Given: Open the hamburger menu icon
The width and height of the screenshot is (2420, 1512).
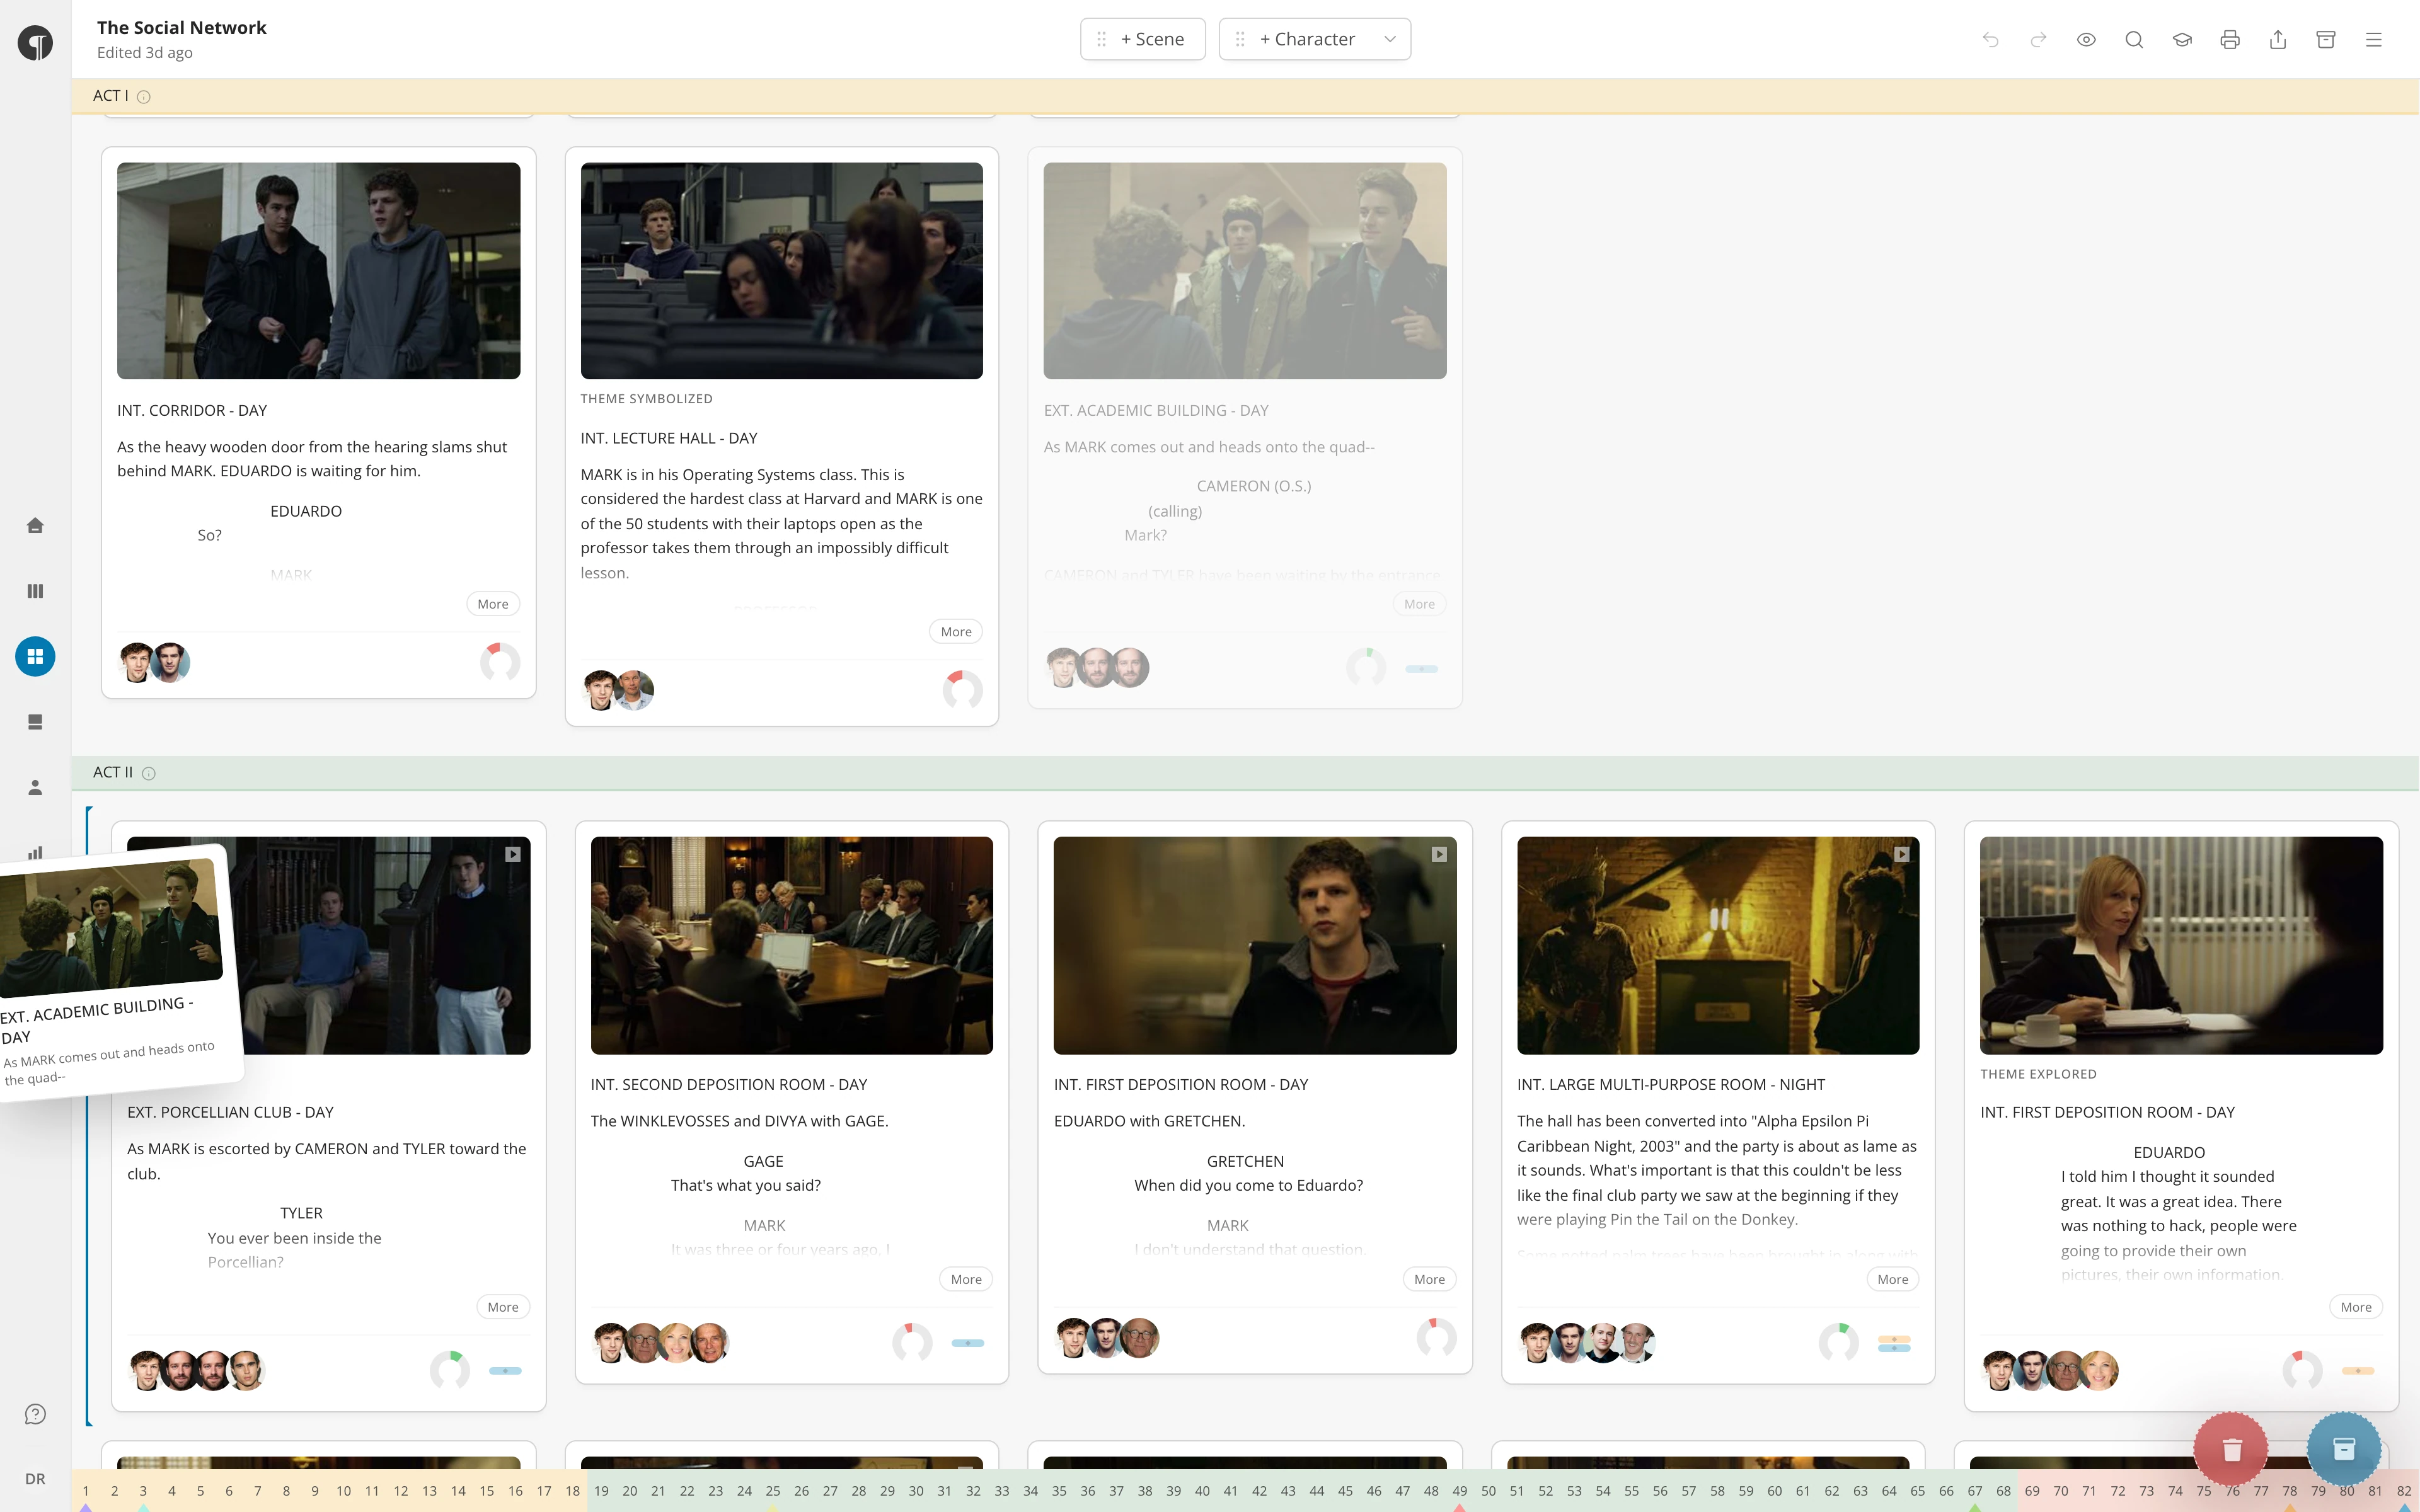Looking at the screenshot, I should 2374,40.
